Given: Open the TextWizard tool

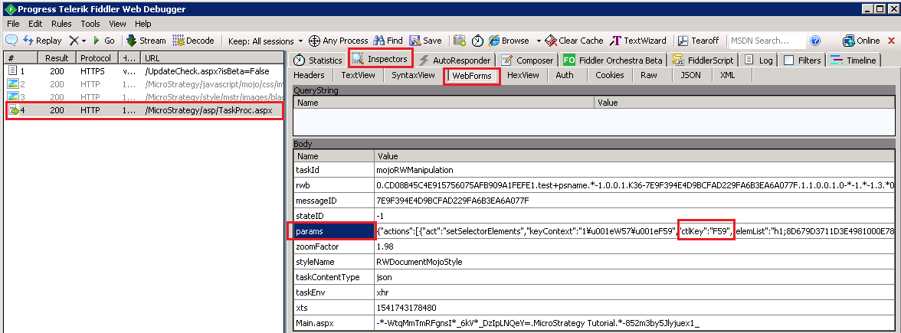Looking at the screenshot, I should click(x=637, y=41).
